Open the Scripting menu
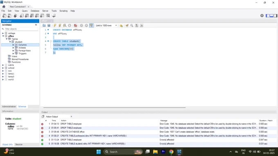 [x=63, y=11]
